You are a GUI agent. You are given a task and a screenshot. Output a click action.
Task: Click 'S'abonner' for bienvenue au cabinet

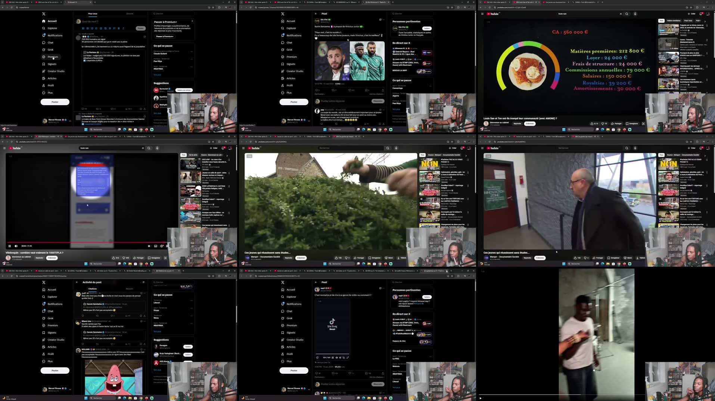click(530, 123)
